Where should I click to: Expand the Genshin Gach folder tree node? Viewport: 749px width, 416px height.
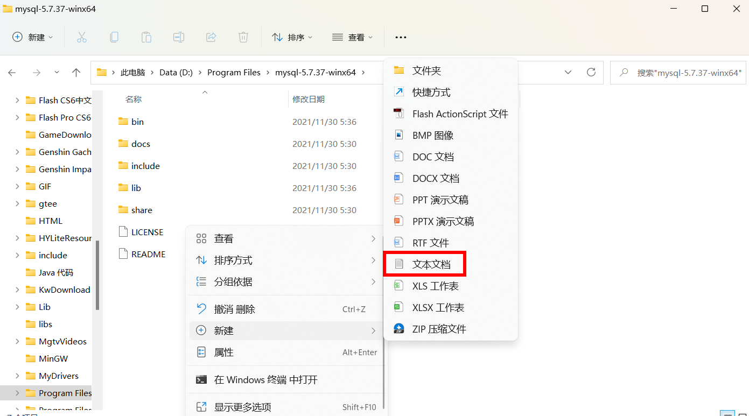(17, 152)
